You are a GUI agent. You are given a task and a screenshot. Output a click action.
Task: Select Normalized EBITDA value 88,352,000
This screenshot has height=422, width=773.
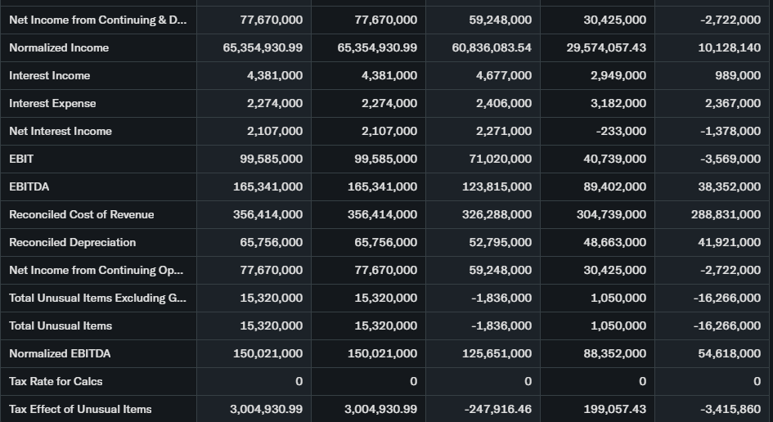(614, 353)
